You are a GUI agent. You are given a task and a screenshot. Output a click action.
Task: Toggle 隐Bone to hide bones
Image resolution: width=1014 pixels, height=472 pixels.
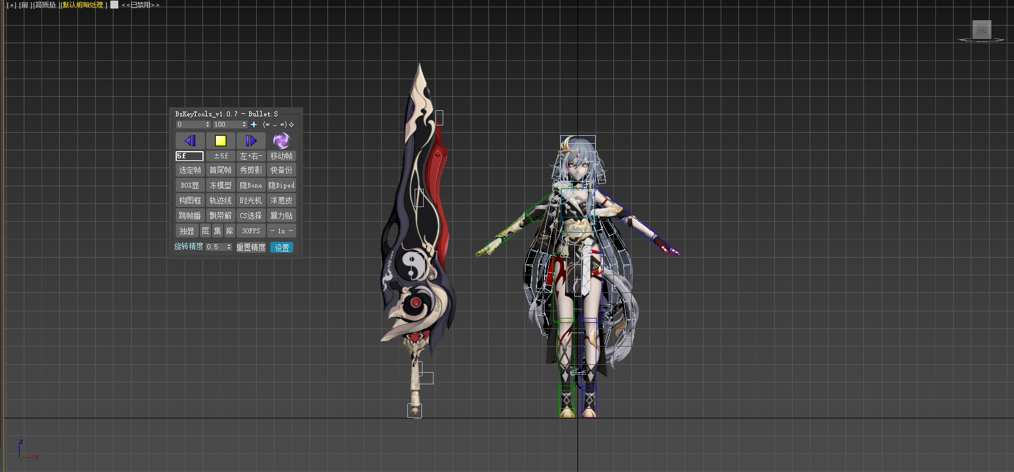pos(251,185)
